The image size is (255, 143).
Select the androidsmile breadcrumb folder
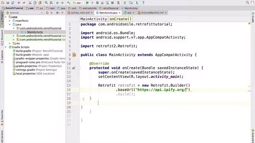88,8
